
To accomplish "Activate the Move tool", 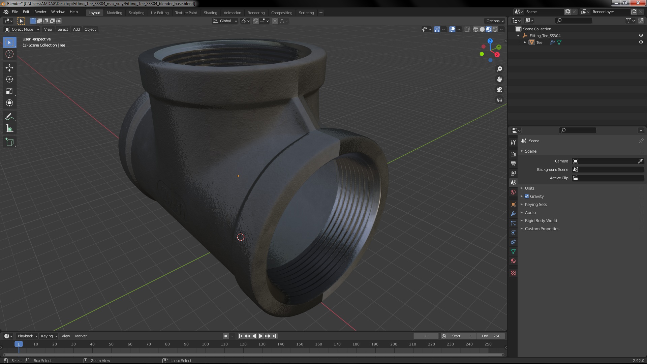I will pyautogui.click(x=9, y=68).
